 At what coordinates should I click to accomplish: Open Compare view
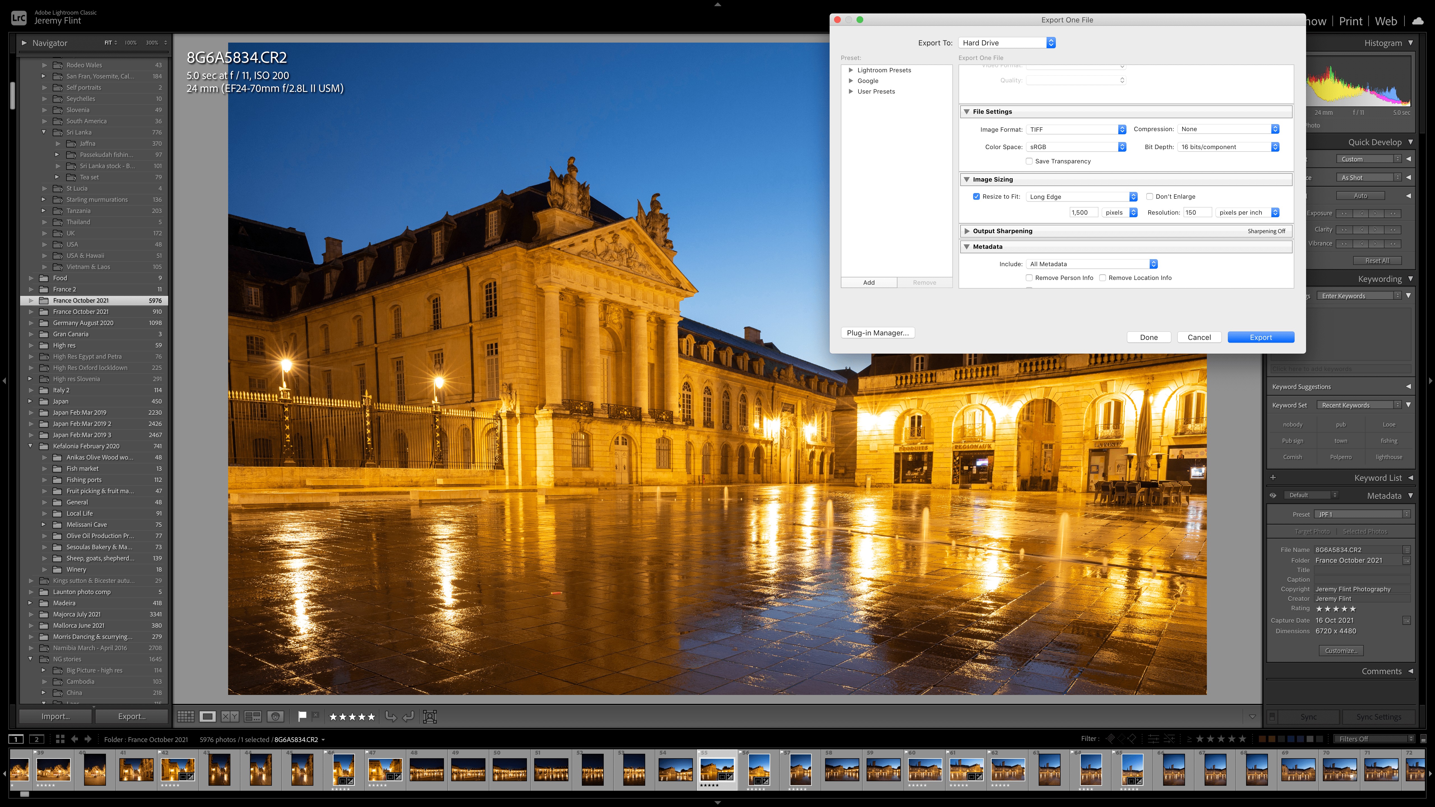[x=230, y=717]
